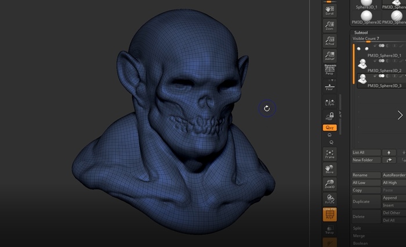This screenshot has height=247, width=406.
Task: Click the AAHalf view icon
Action: pos(329,56)
